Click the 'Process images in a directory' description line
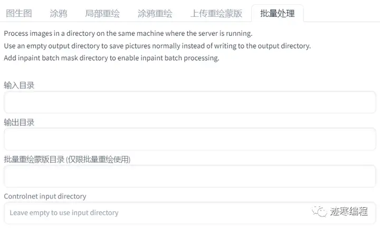 (x=128, y=33)
